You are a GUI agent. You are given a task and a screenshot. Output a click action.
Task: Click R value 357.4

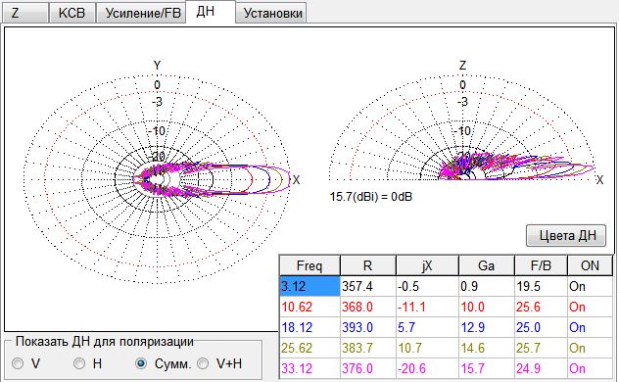pyautogui.click(x=368, y=286)
